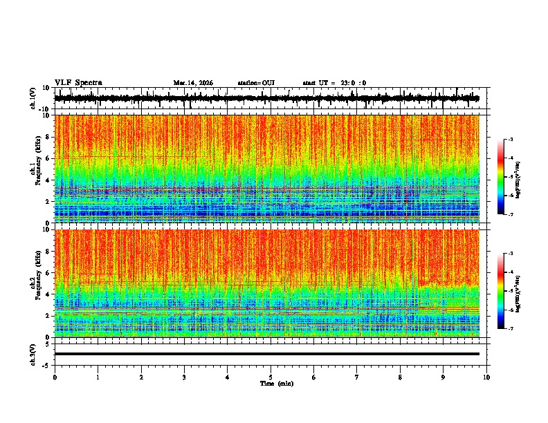Select the date text "Mar.14, 2026"
548x423 pixels.
pyautogui.click(x=193, y=83)
